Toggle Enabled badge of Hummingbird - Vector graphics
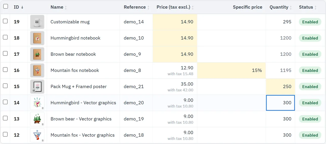 point(310,103)
